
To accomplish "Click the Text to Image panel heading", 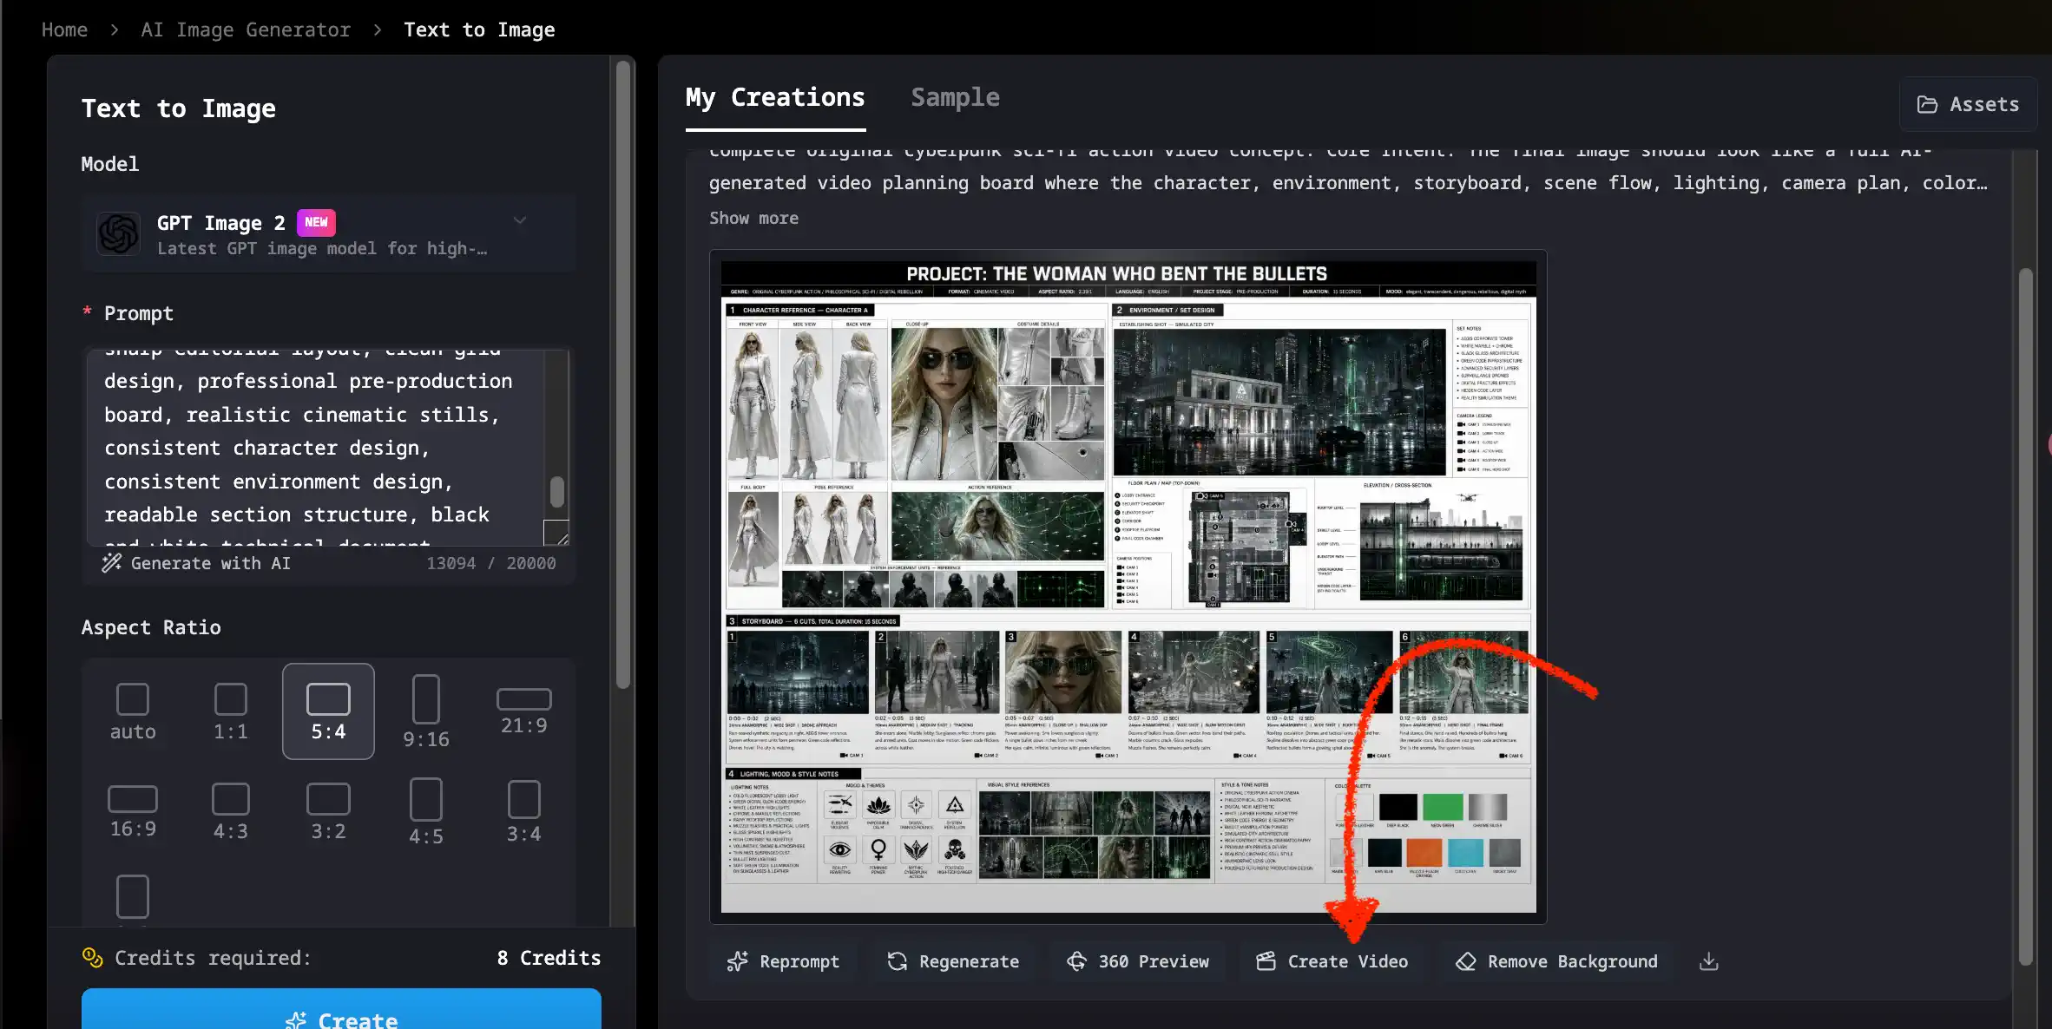I will [179, 108].
